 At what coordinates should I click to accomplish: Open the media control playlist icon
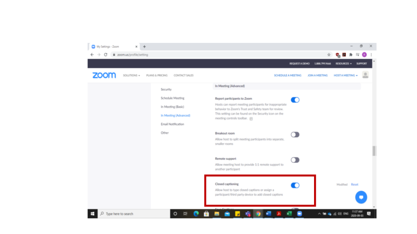coord(358,55)
